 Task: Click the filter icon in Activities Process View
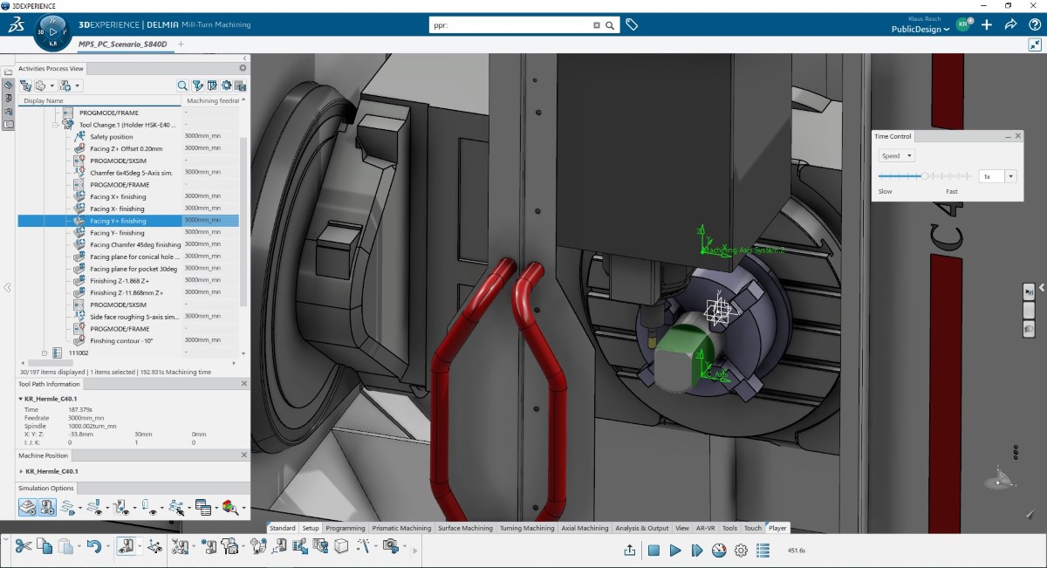(x=197, y=86)
